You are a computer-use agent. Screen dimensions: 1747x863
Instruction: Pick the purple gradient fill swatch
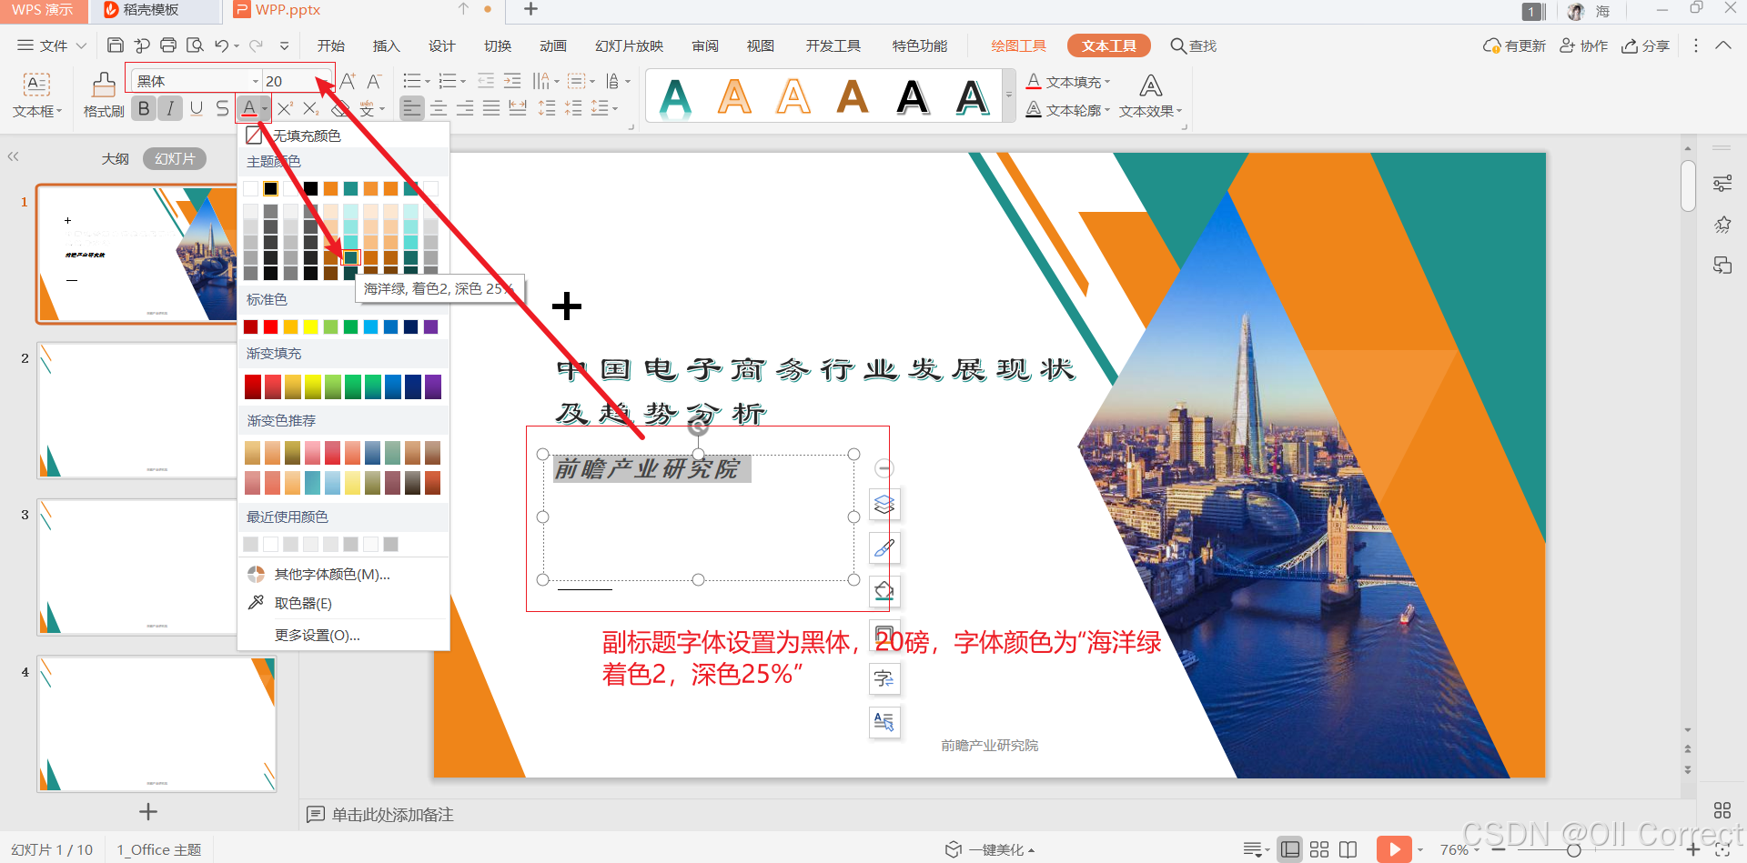pos(433,386)
